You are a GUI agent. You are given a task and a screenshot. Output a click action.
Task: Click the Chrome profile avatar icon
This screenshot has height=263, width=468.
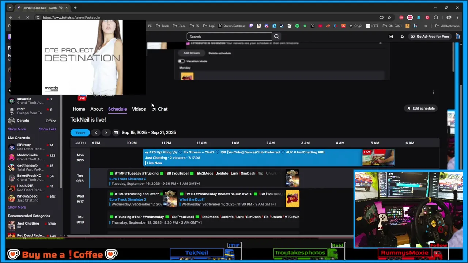(x=449, y=18)
